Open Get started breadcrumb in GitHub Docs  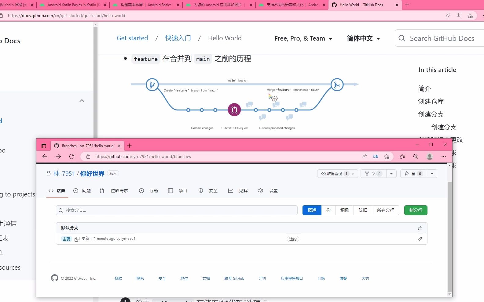(x=132, y=38)
